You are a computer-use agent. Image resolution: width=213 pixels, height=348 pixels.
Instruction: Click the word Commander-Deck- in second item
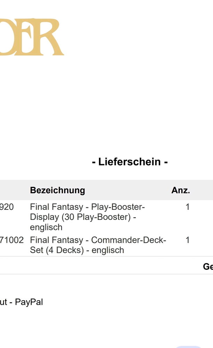point(129,240)
